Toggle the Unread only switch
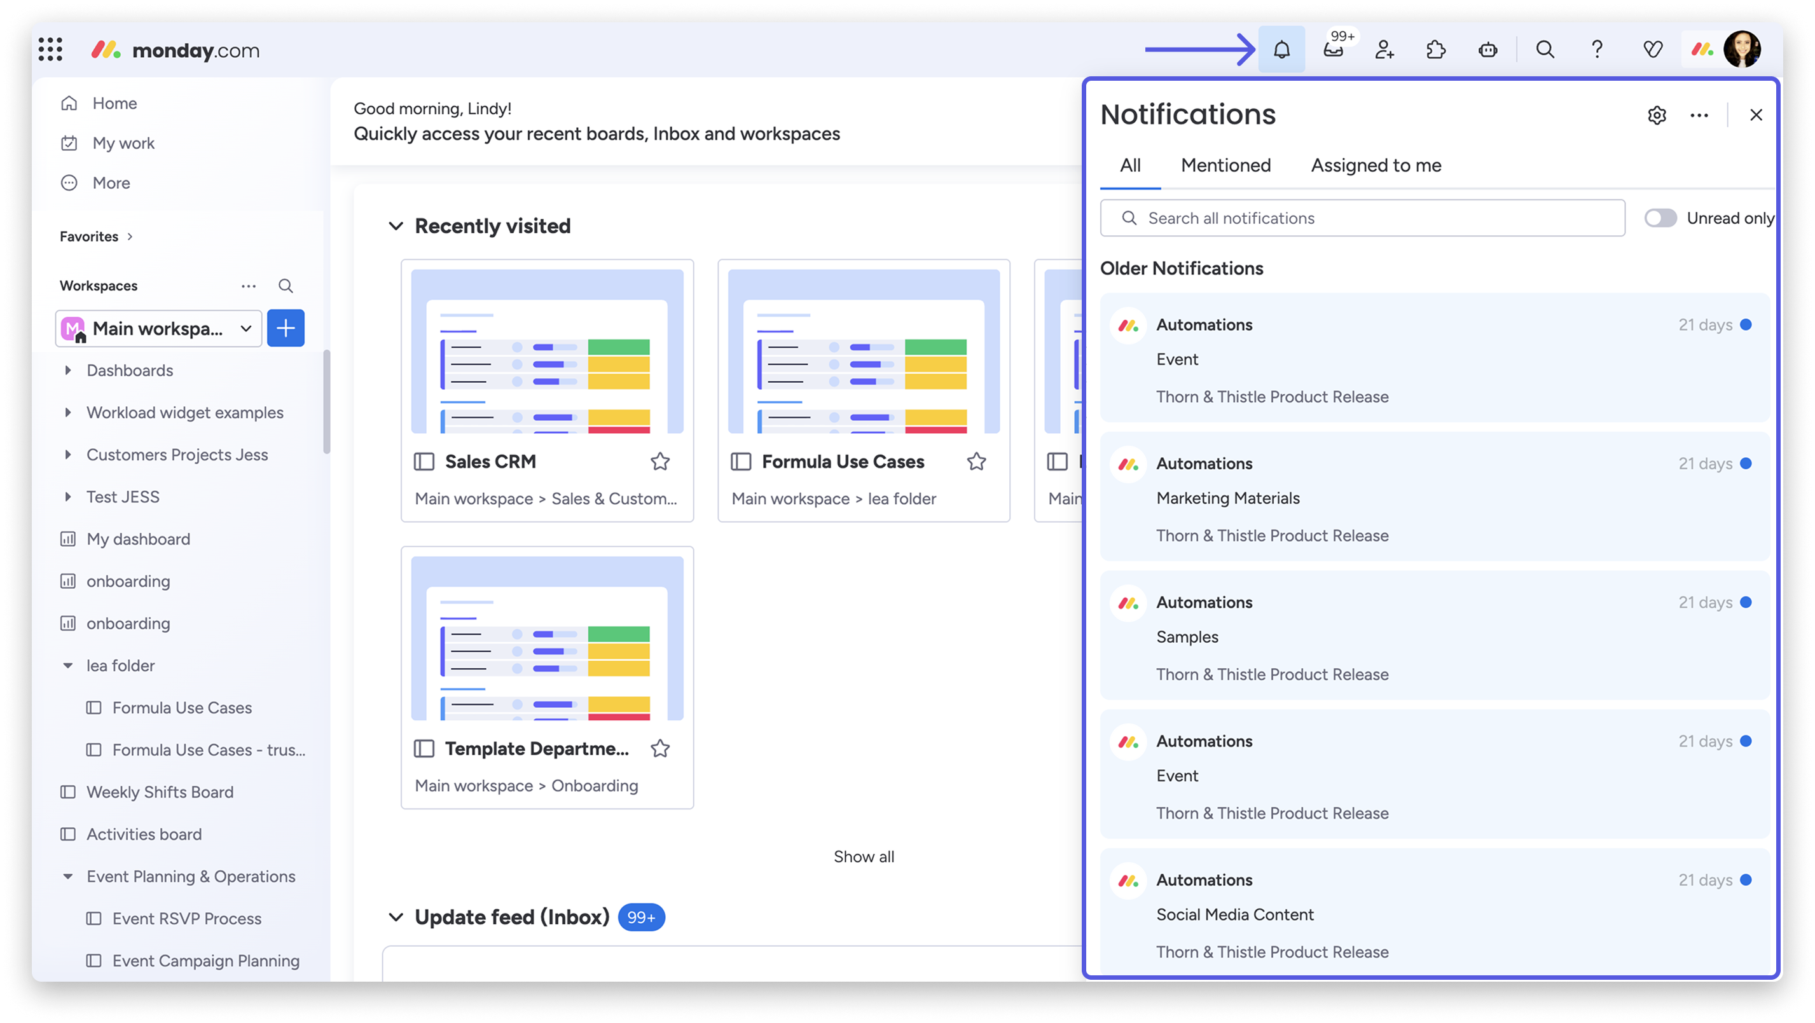1815x1023 pixels. [x=1660, y=219]
